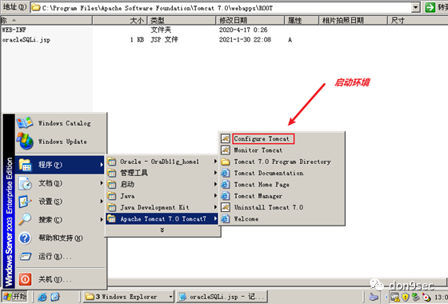Select the oracleSQLi.jsp file
The image size is (448, 304).
point(26,40)
